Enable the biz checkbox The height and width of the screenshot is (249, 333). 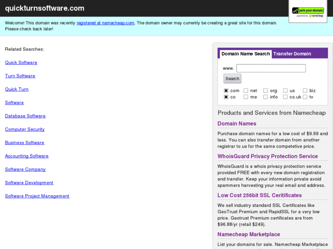305,91
